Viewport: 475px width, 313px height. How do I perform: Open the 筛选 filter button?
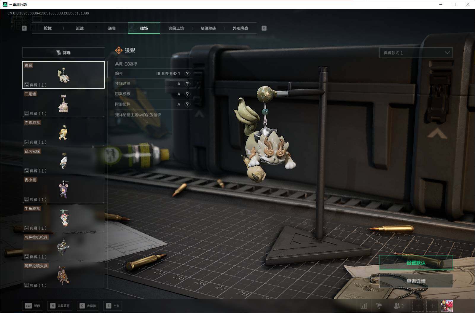pos(63,52)
